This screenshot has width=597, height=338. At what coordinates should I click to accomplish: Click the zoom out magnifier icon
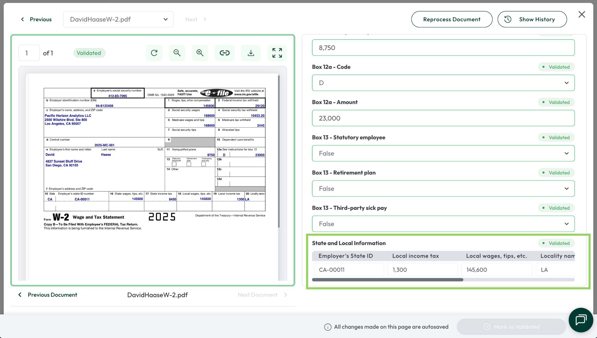177,53
